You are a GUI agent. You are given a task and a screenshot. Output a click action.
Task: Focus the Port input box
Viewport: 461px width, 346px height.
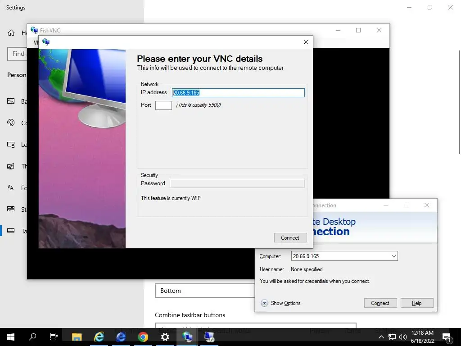163,105
